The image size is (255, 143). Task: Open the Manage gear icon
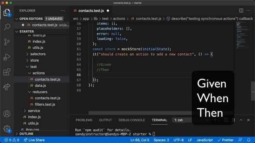[x=7, y=129]
